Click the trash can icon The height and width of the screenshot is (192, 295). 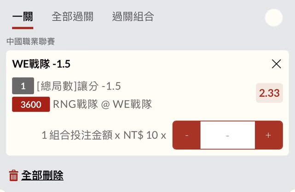pos(14,175)
